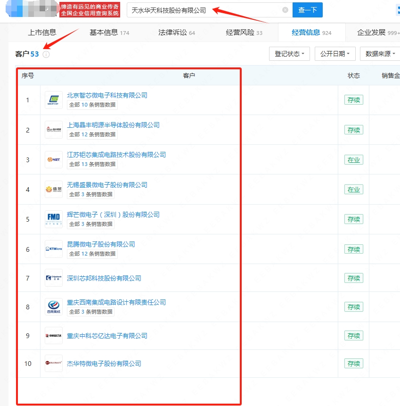Open 深圳芯邦科技股份有限公司 link
The image size is (400, 406).
(104, 278)
